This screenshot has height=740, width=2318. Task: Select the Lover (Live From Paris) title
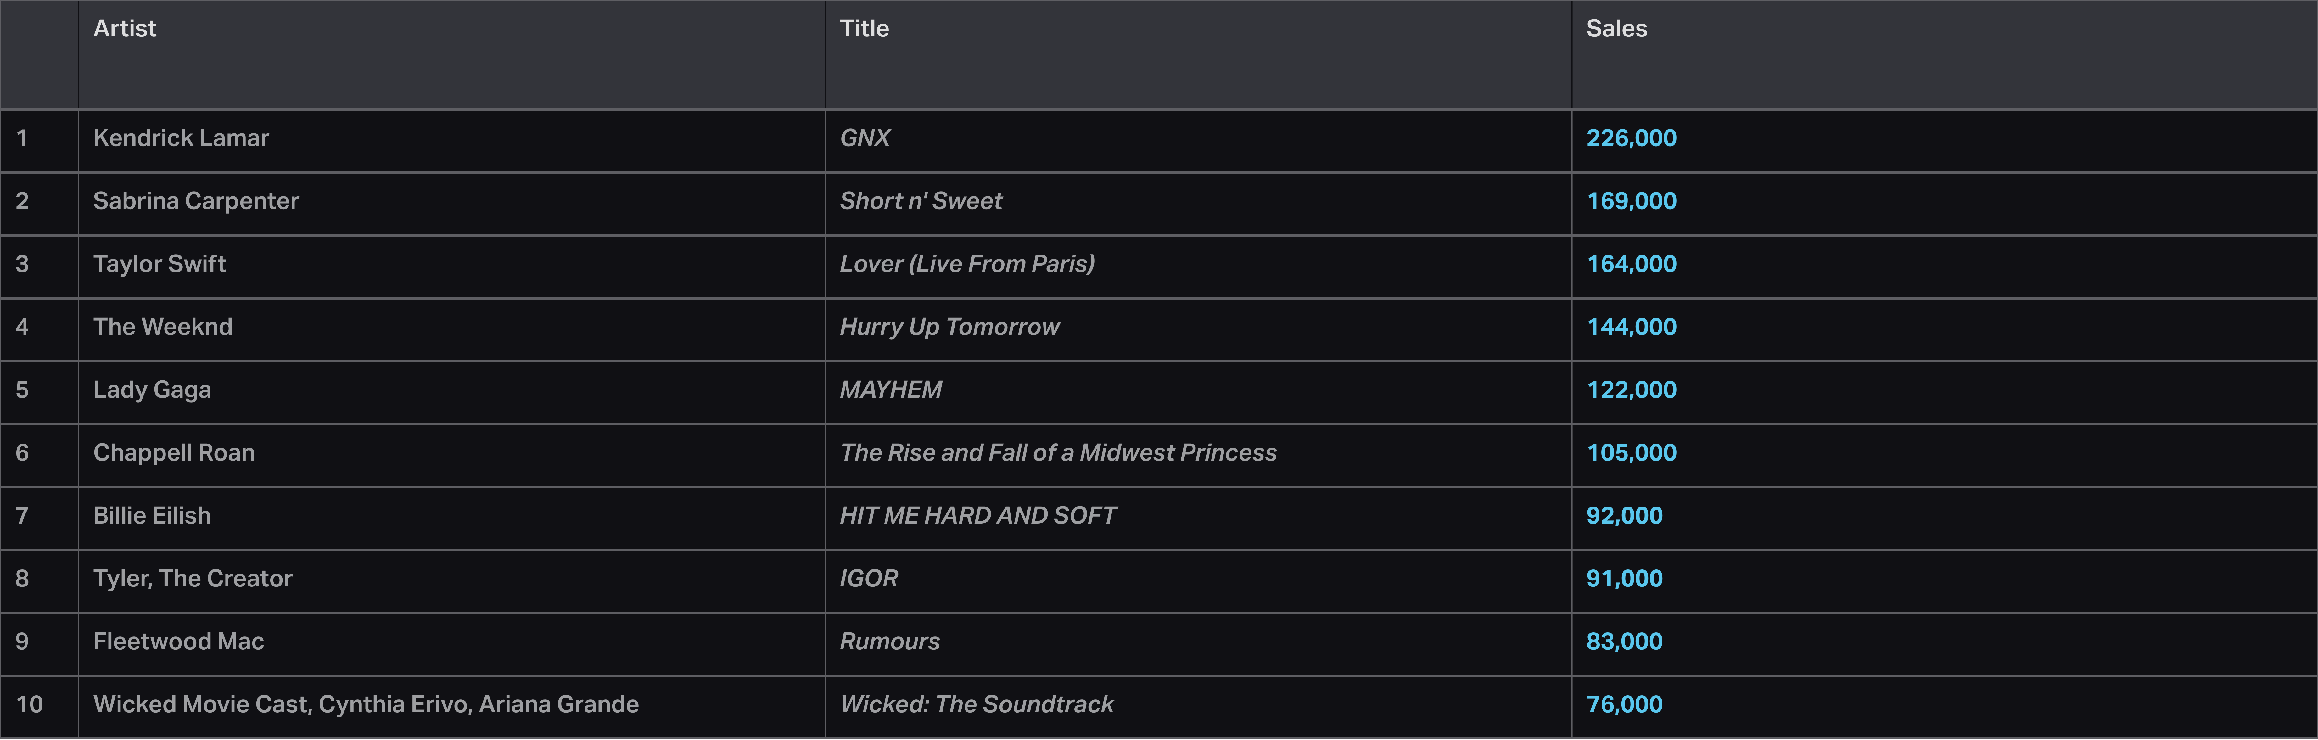coord(966,264)
